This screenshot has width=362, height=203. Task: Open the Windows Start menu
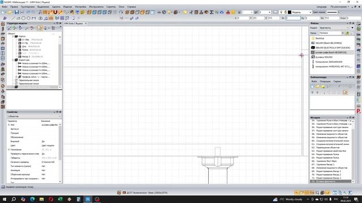(x=5, y=199)
